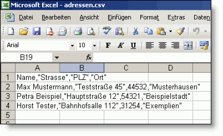Viewport: 223px width, 136px height.
Task: Click the New blank workbook icon
Action: (x=11, y=31)
